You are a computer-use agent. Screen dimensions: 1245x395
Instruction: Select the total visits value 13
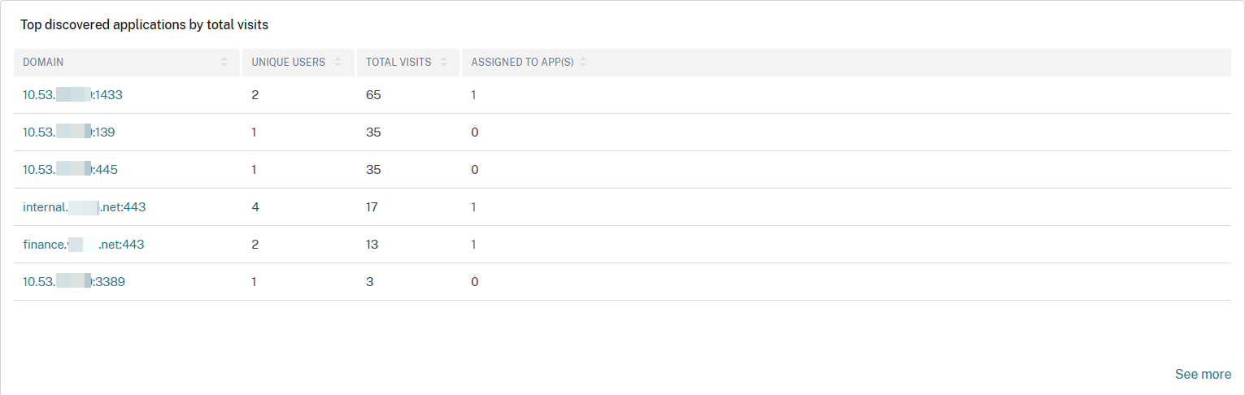click(372, 245)
